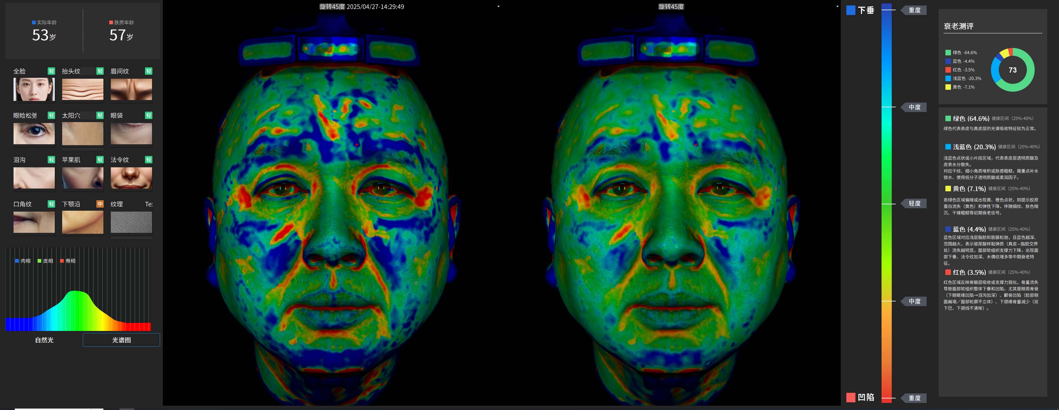
Task: Select the 抬头纹 forehead wrinkles thumbnail
Action: (83, 89)
